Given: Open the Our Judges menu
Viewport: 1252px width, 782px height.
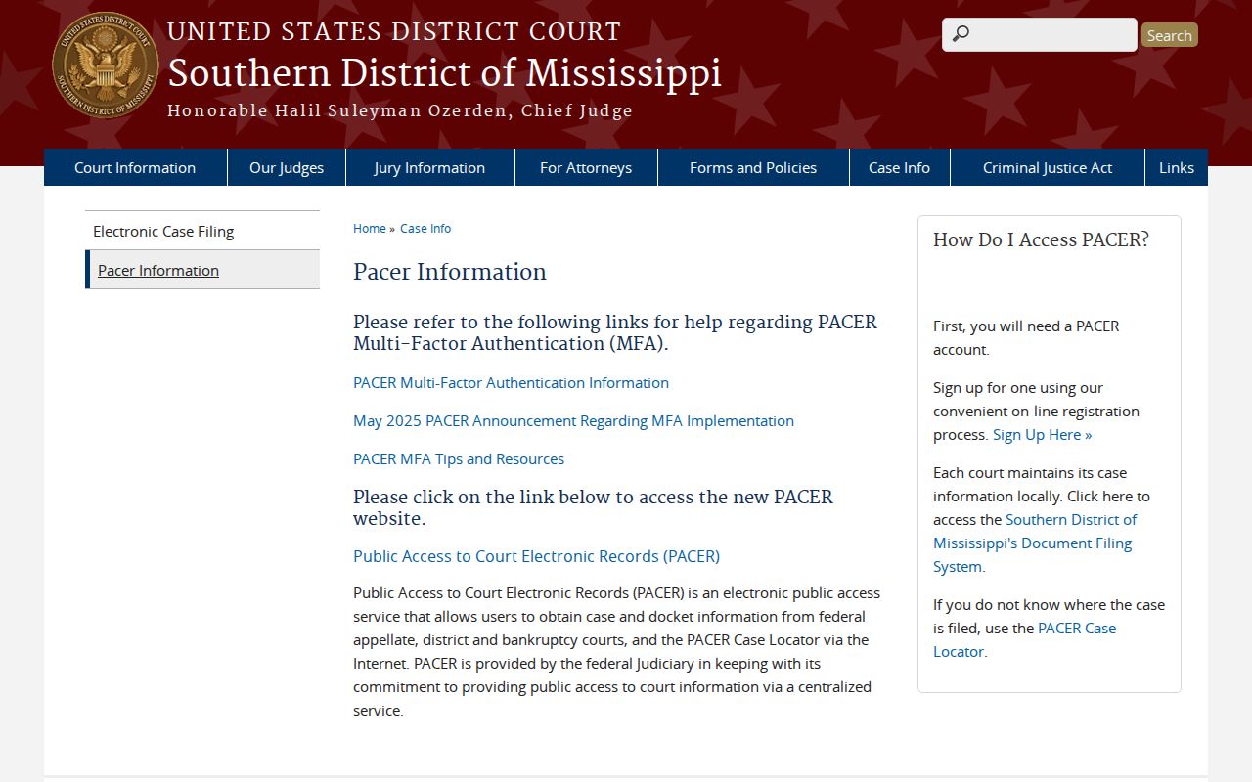Looking at the screenshot, I should tap(287, 167).
